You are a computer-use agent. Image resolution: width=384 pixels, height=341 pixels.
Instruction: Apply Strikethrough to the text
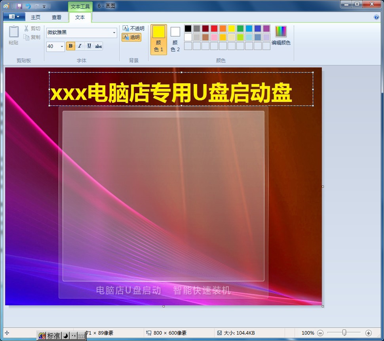coord(99,46)
